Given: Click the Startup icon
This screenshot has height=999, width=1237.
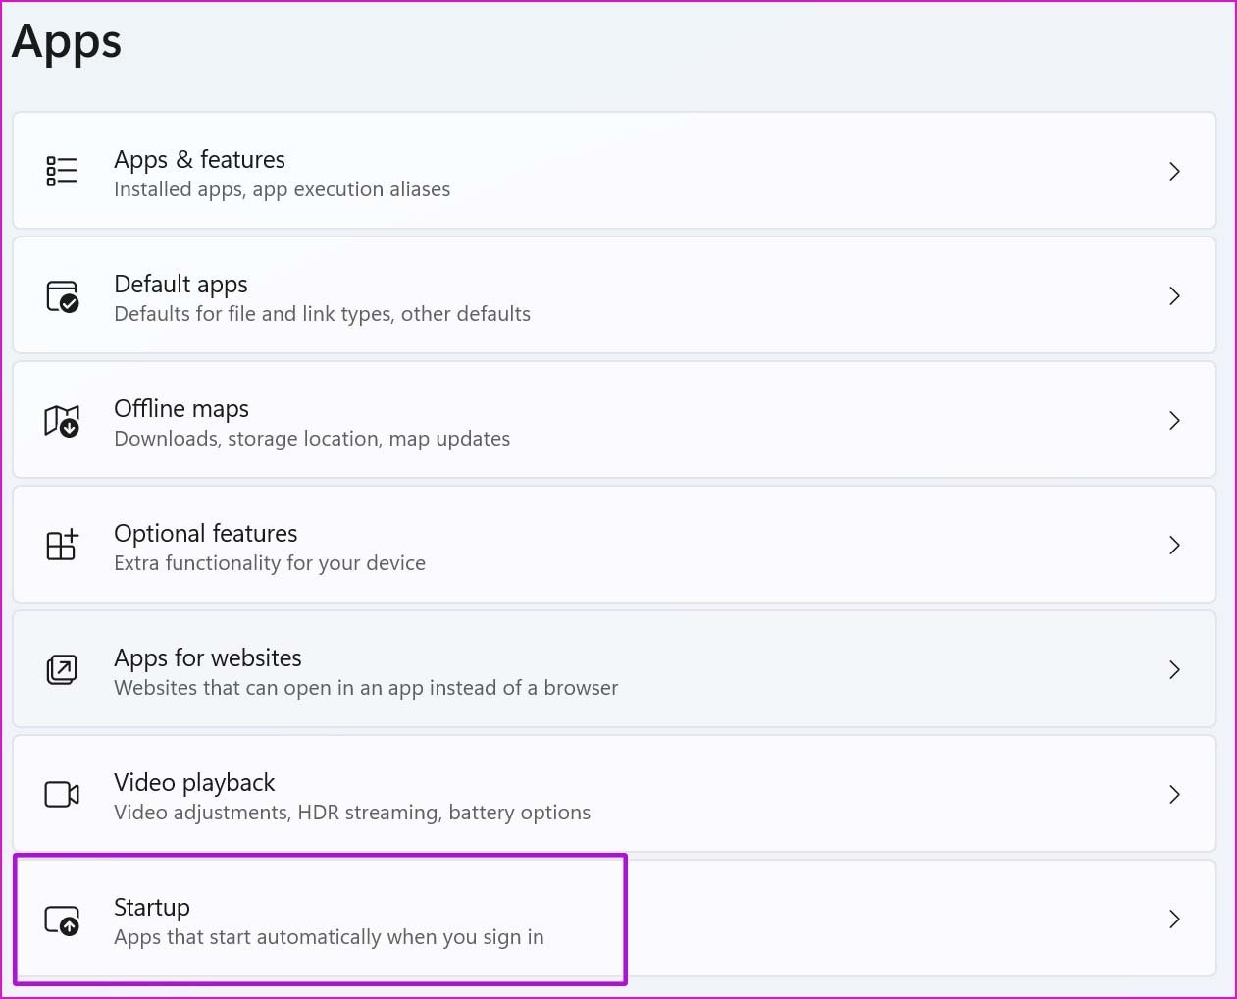Looking at the screenshot, I should (x=62, y=920).
